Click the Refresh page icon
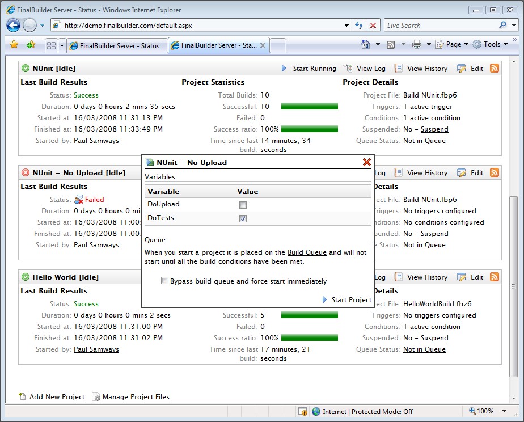524x422 pixels. pyautogui.click(x=359, y=26)
